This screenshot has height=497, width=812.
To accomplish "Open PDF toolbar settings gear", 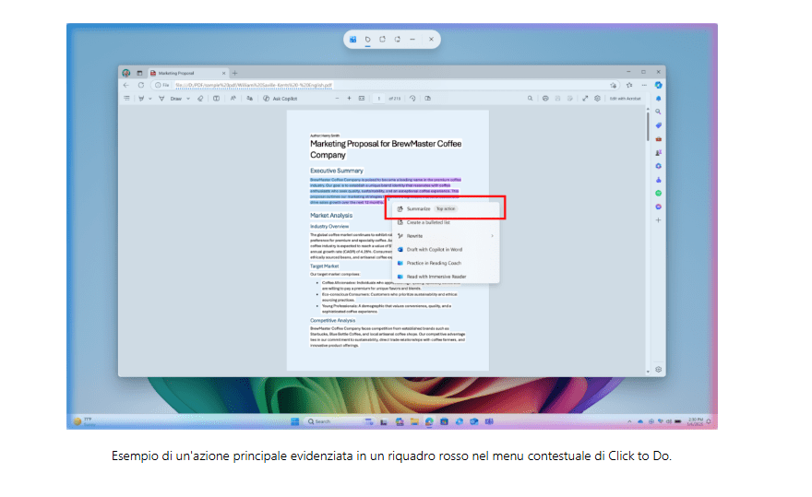I will click(597, 99).
